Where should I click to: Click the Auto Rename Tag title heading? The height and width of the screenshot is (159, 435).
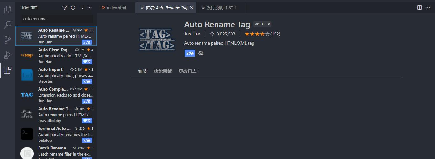pos(217,24)
